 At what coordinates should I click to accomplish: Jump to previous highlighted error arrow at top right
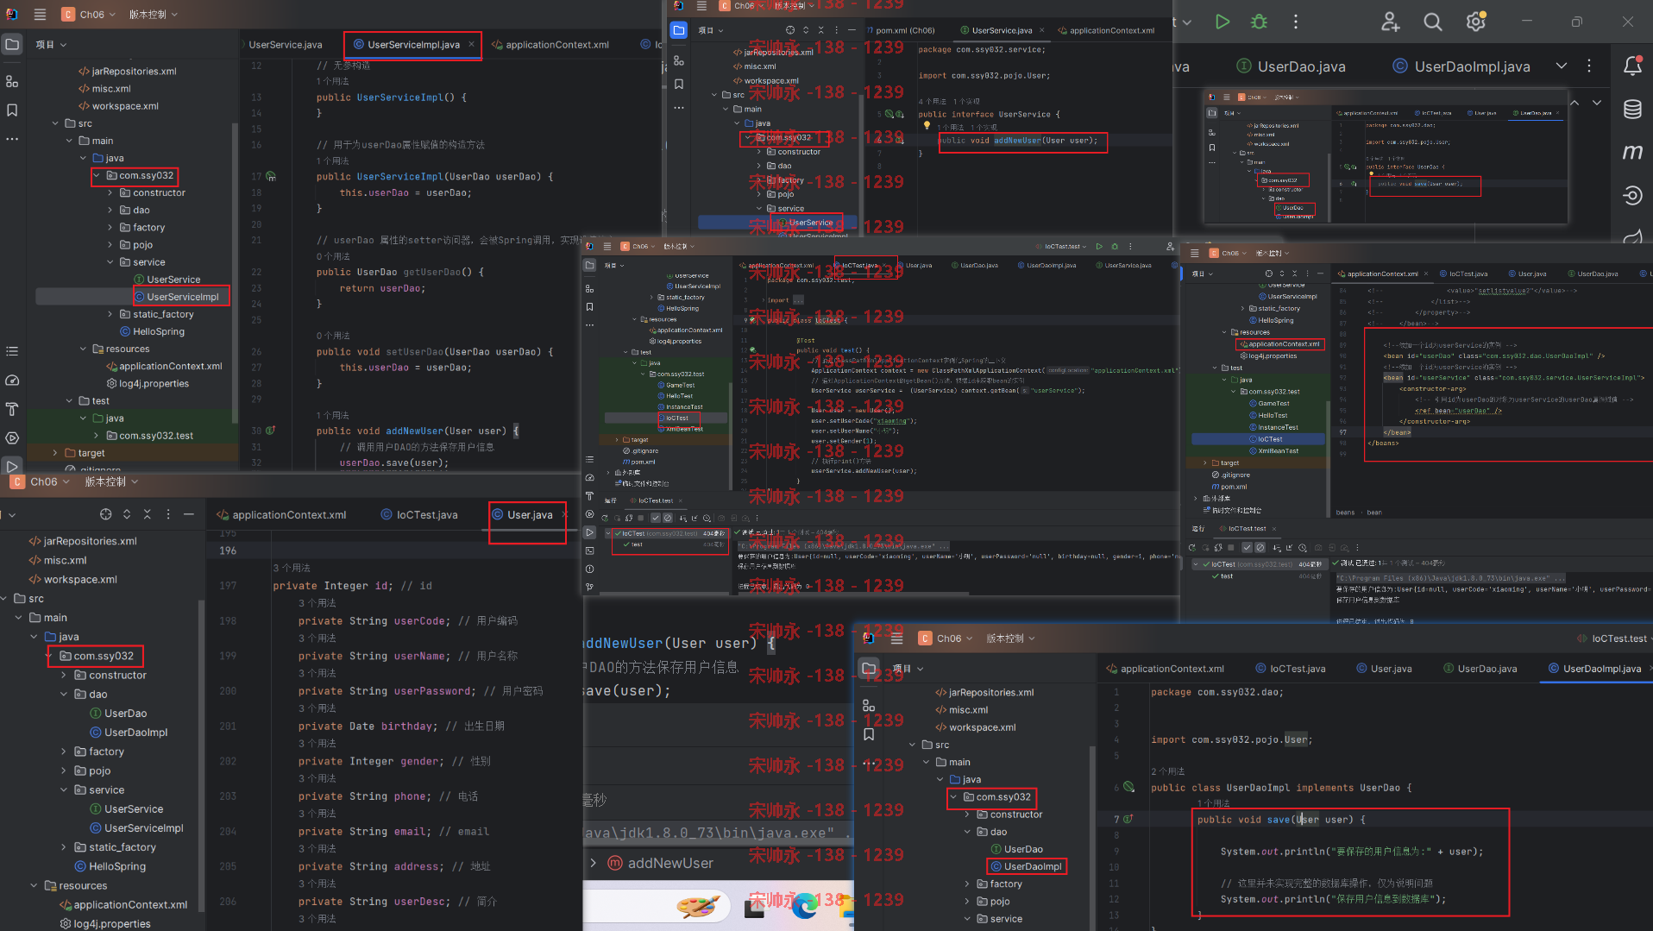click(1574, 102)
